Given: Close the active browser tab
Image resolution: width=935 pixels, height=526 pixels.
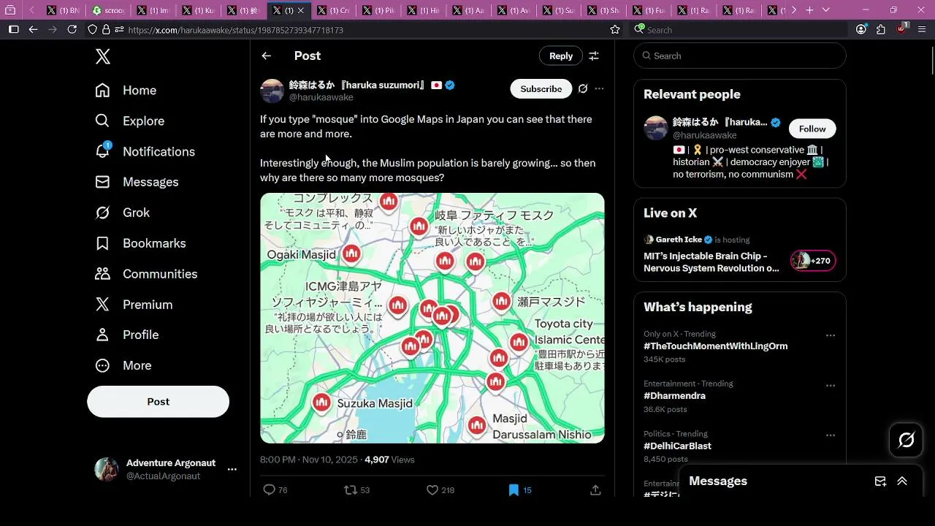Looking at the screenshot, I should pyautogui.click(x=300, y=10).
